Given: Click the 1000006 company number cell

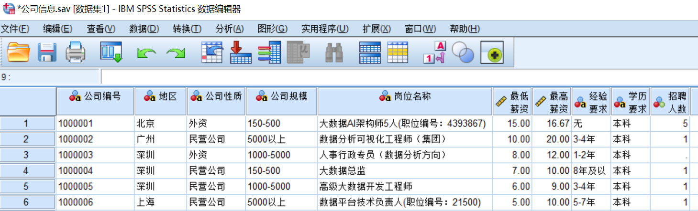Looking at the screenshot, I should coord(95,202).
